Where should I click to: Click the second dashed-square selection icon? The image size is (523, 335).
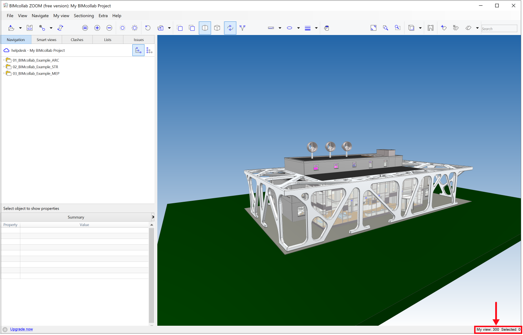click(192, 28)
